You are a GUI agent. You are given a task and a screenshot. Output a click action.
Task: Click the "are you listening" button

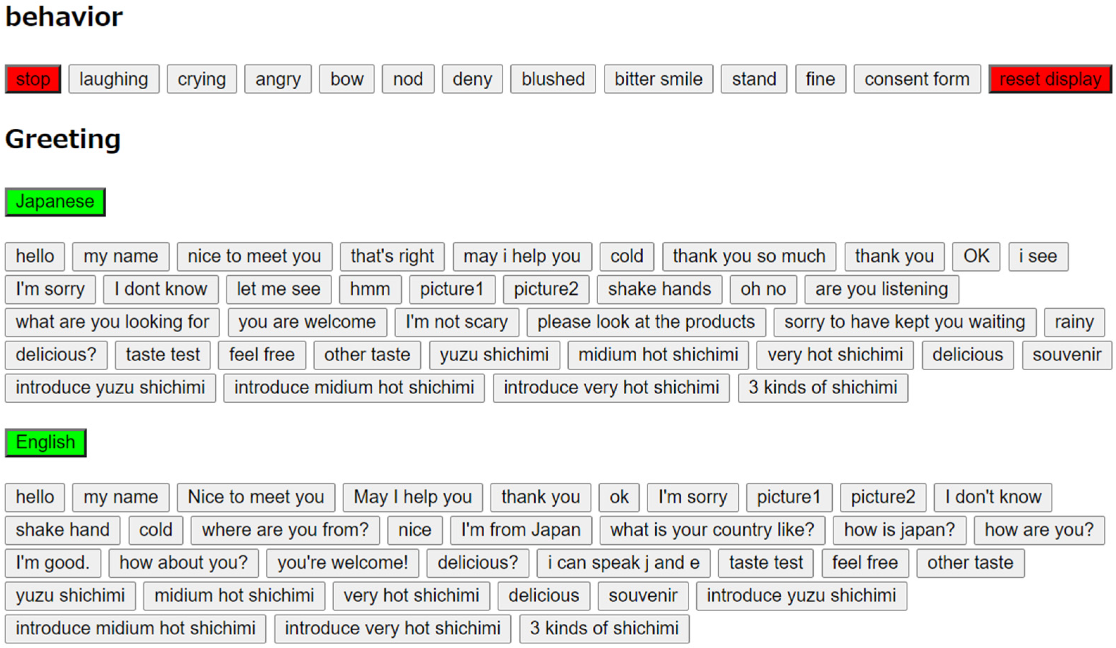coord(881,289)
